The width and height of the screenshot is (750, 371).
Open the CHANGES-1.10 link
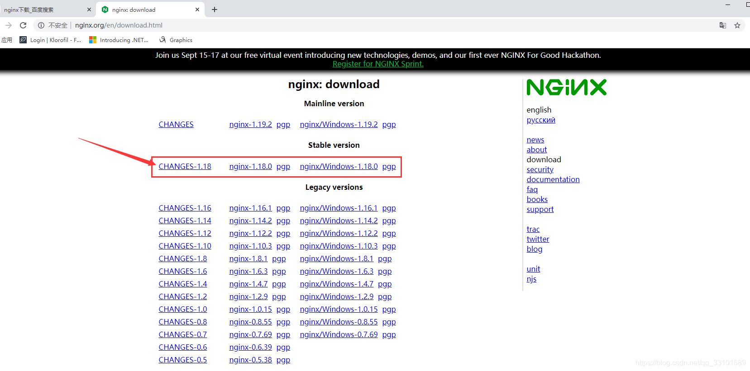click(x=185, y=246)
